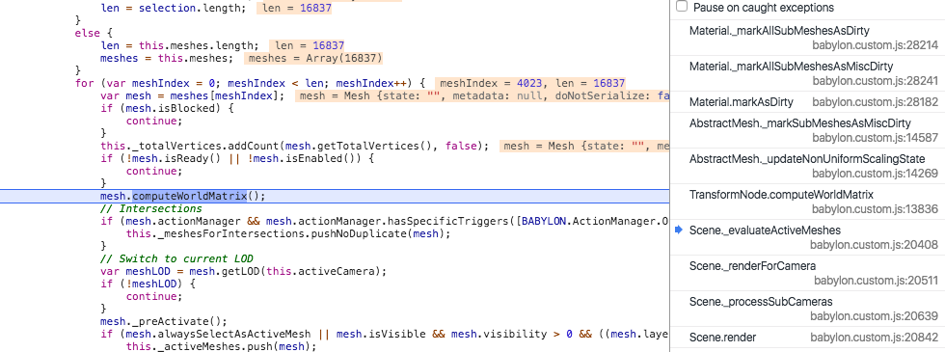This screenshot has height=352, width=945.
Task: Select TransformNode.computeWorldMatrix stack frame
Action: coord(808,202)
